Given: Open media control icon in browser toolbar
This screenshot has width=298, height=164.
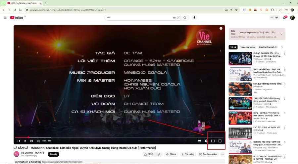Looking at the screenshot, I should click(x=286, y=10).
